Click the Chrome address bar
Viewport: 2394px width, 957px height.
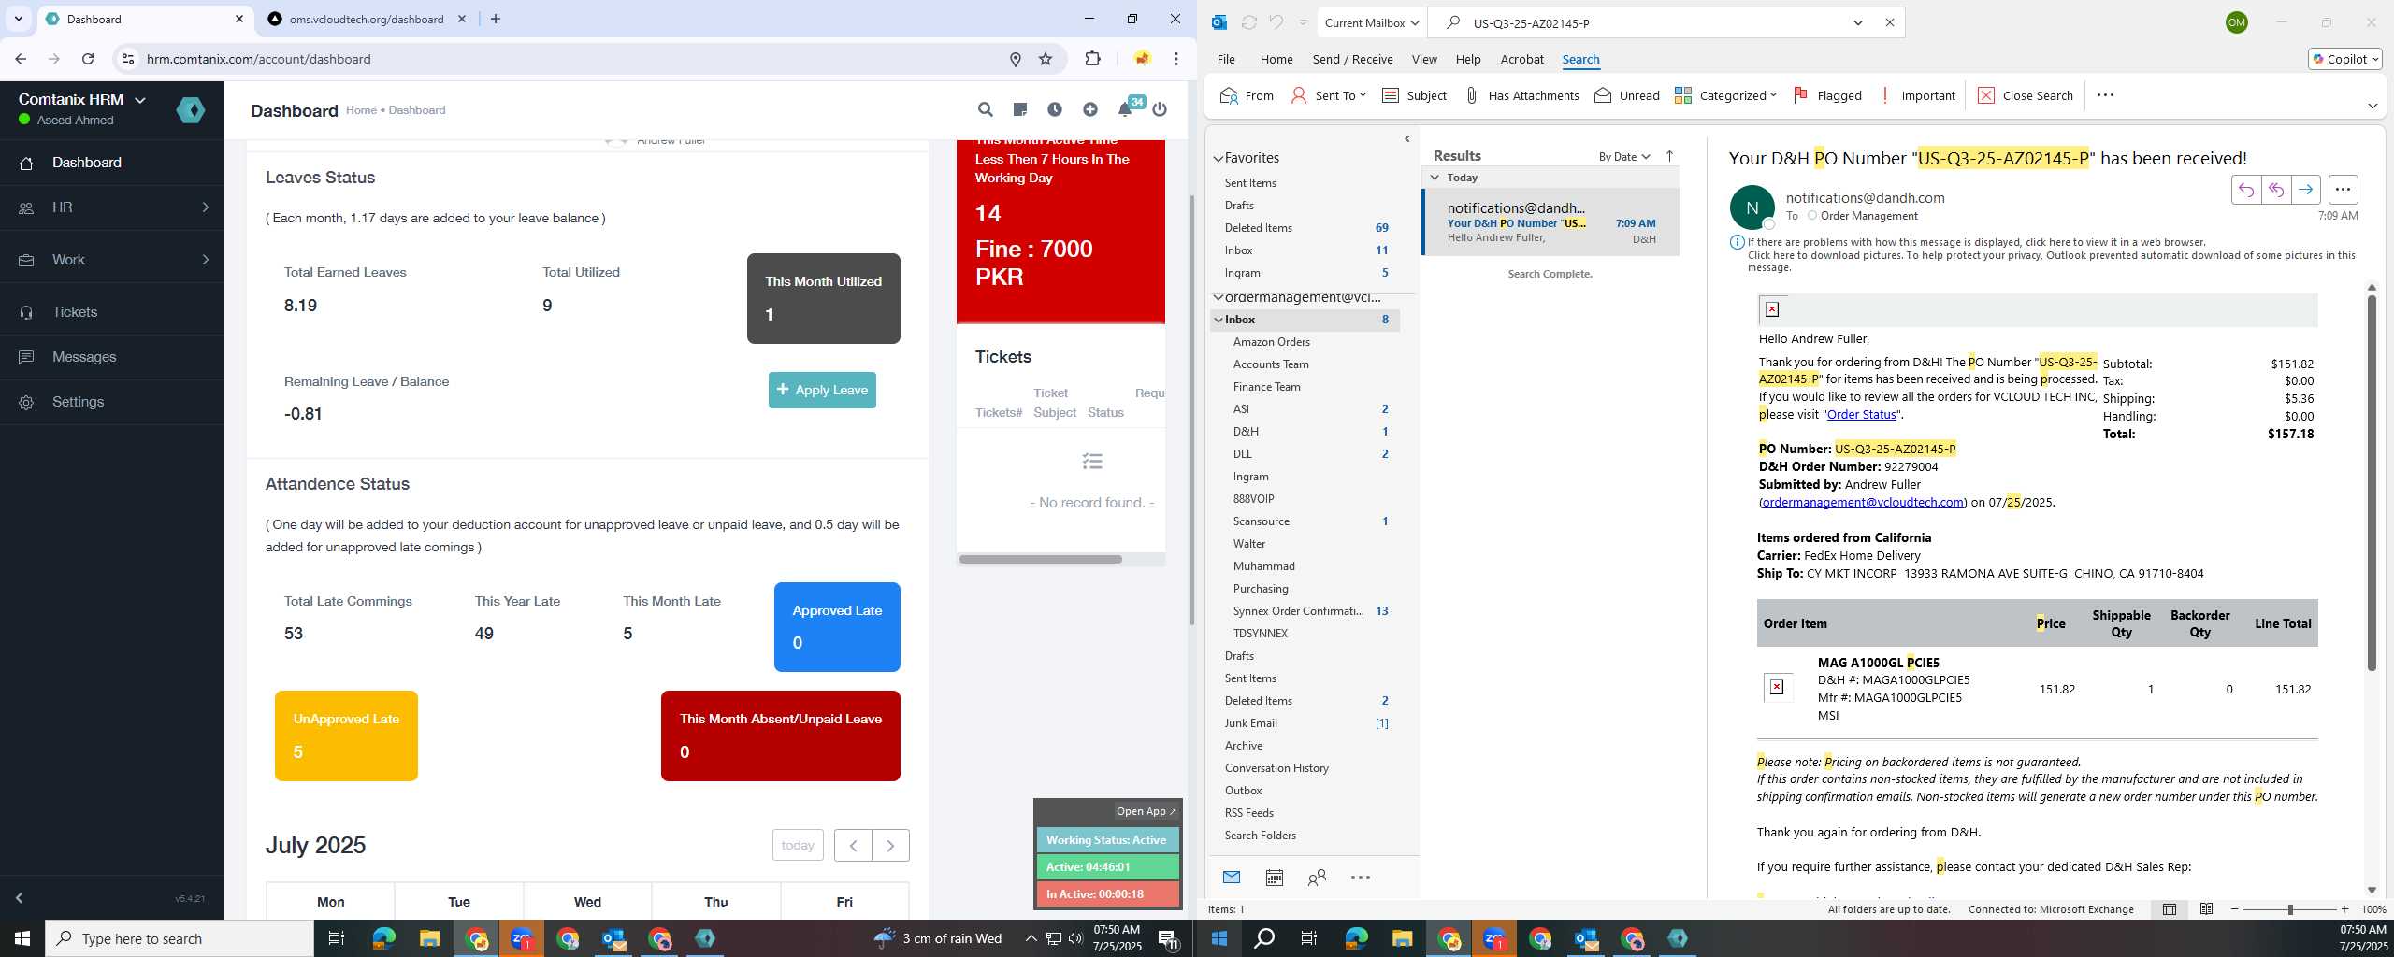pyautogui.click(x=570, y=59)
